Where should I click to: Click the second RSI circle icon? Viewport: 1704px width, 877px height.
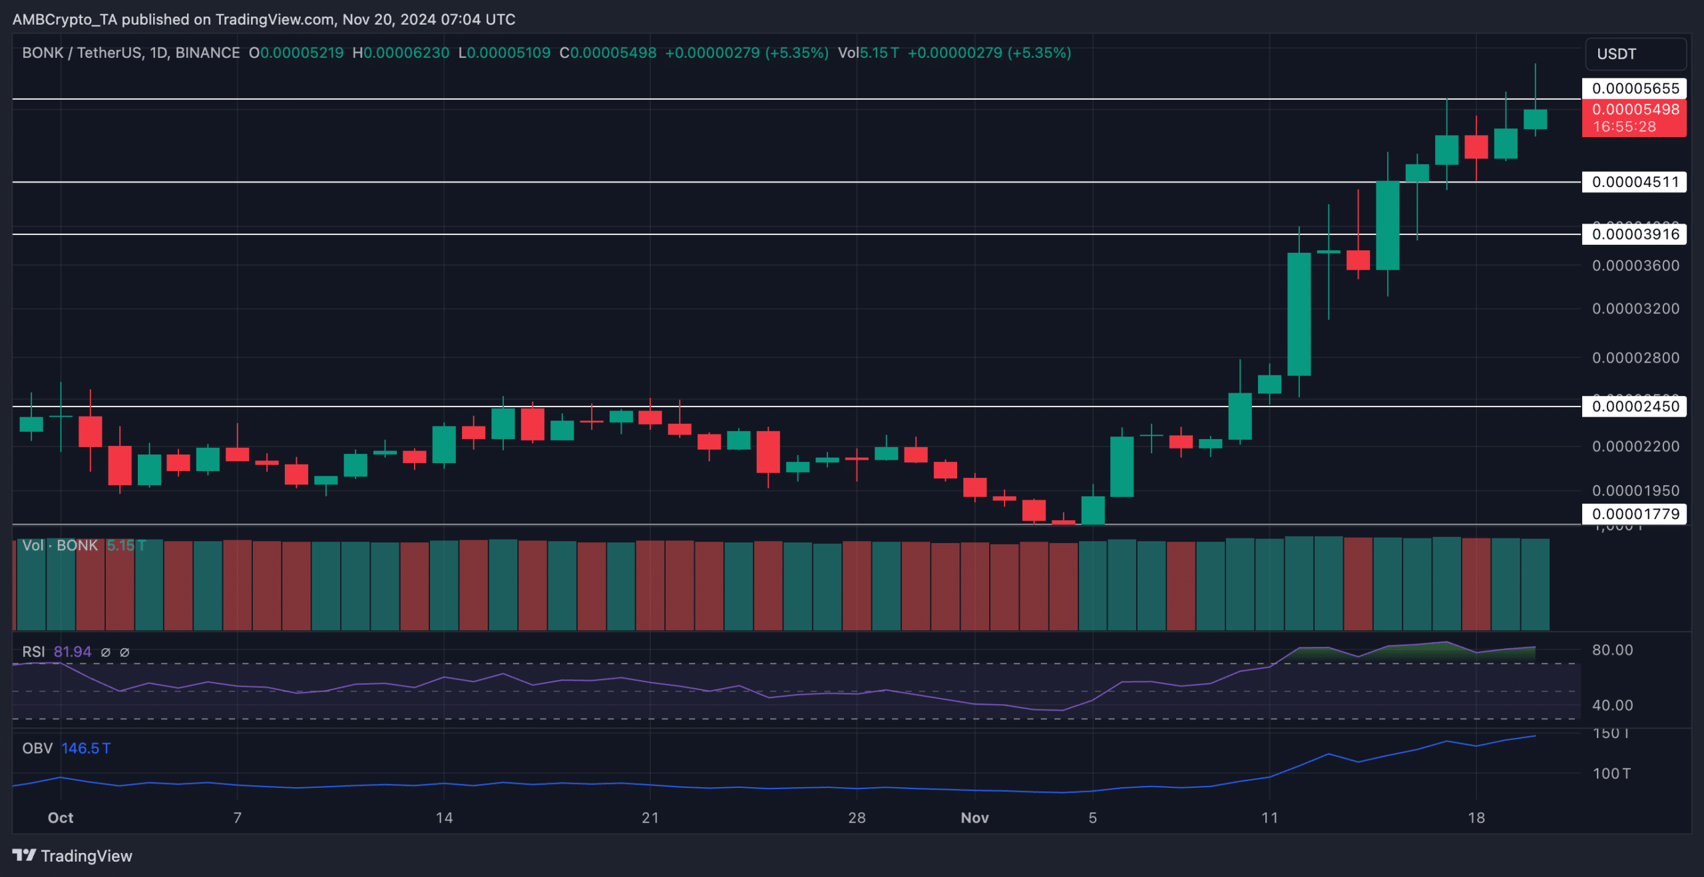tap(124, 652)
